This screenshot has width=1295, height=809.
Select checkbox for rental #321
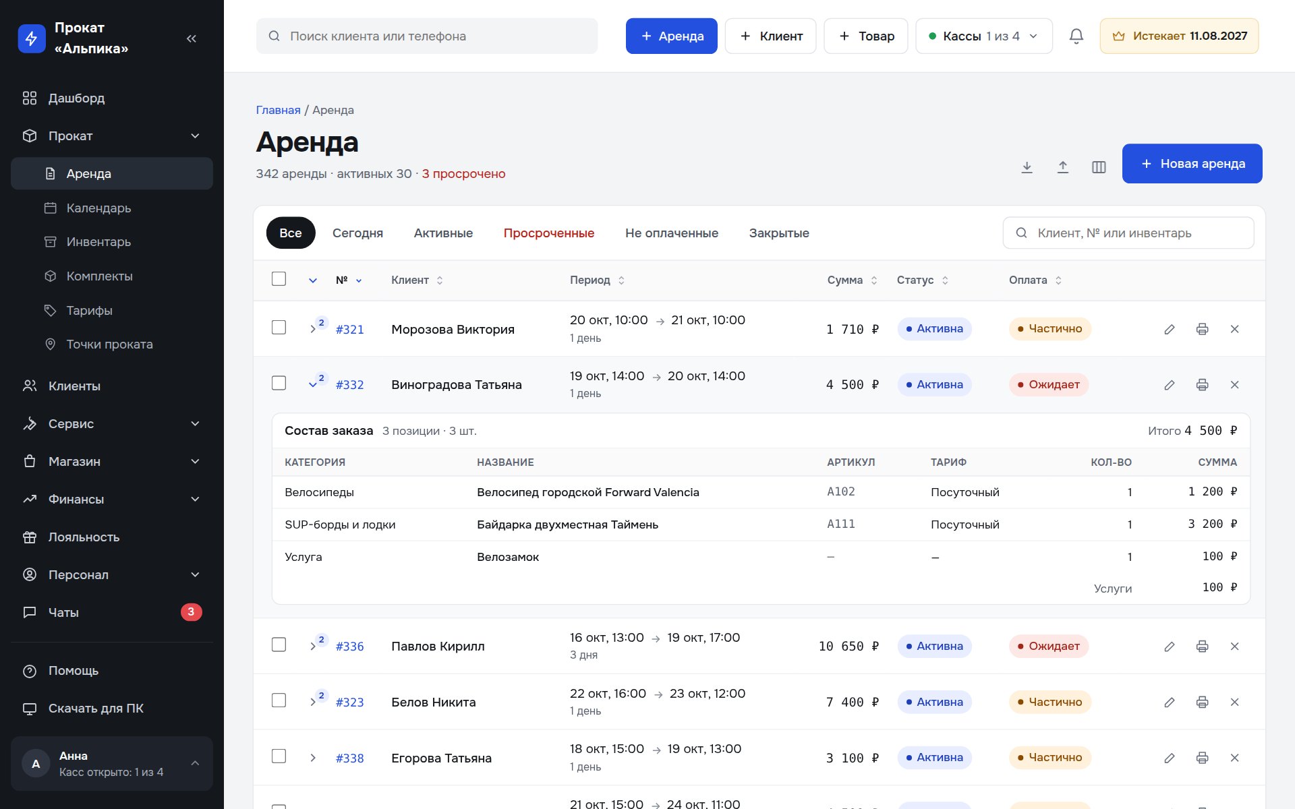279,328
